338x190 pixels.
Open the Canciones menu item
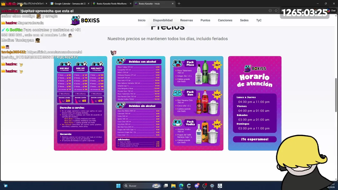coord(225,20)
